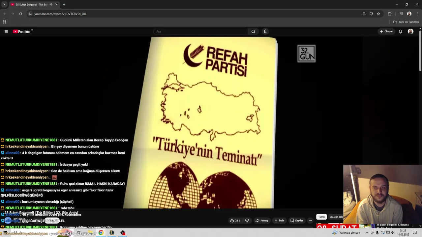Click the youtube.com URL address bar
This screenshot has height=237, width=422.
(x=195, y=14)
